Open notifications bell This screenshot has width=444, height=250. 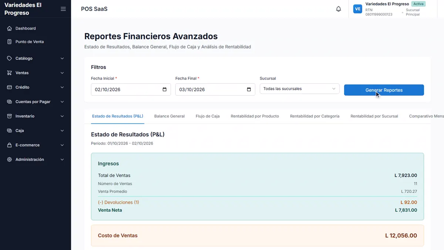pos(339,9)
